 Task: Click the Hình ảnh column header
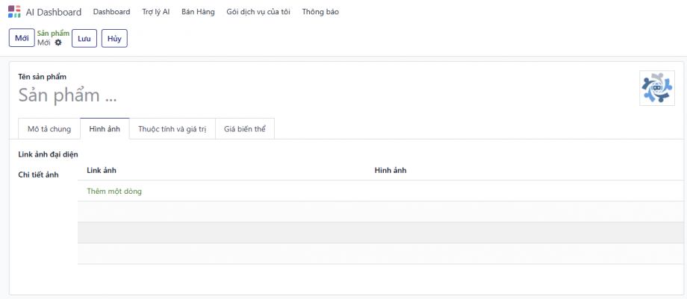point(390,171)
